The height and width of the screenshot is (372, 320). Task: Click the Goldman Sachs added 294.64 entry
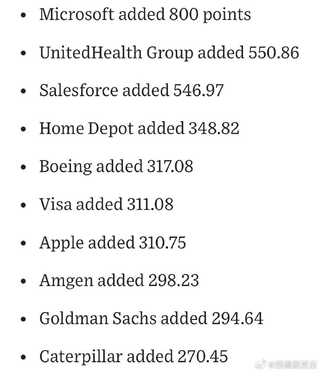click(x=151, y=318)
